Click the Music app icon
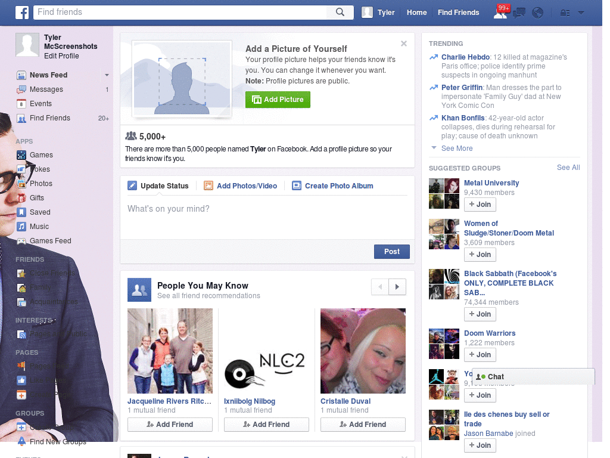This screenshot has height=458, width=610. tap(21, 227)
